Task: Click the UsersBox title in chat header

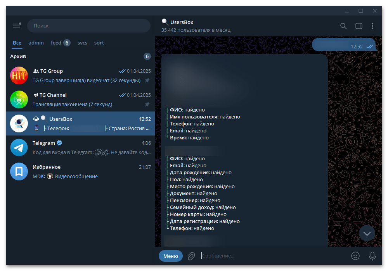Action: point(182,22)
